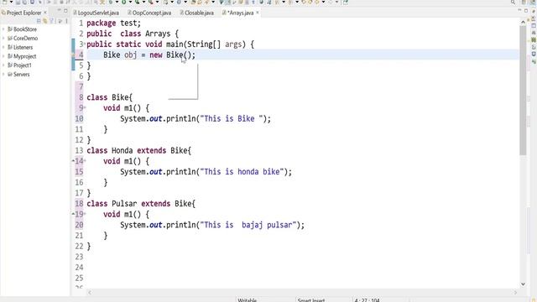Expand the Project1 project node
The image size is (537, 302).
coord(3,65)
